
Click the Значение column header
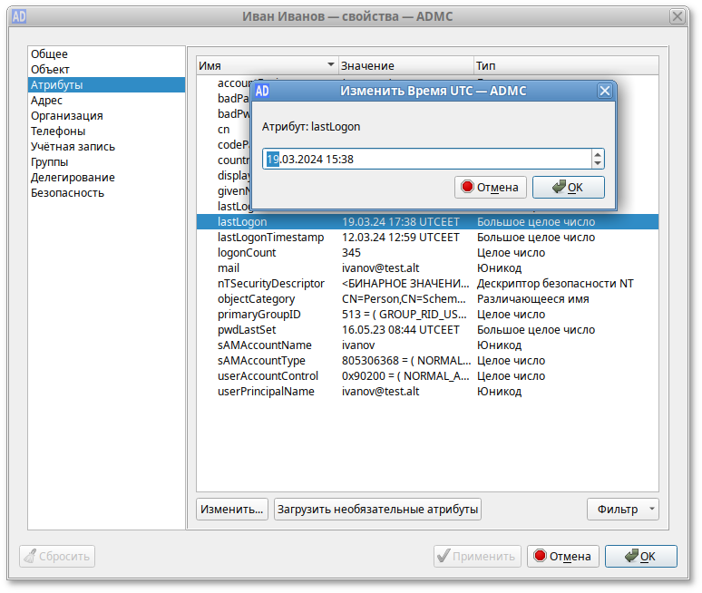[405, 66]
